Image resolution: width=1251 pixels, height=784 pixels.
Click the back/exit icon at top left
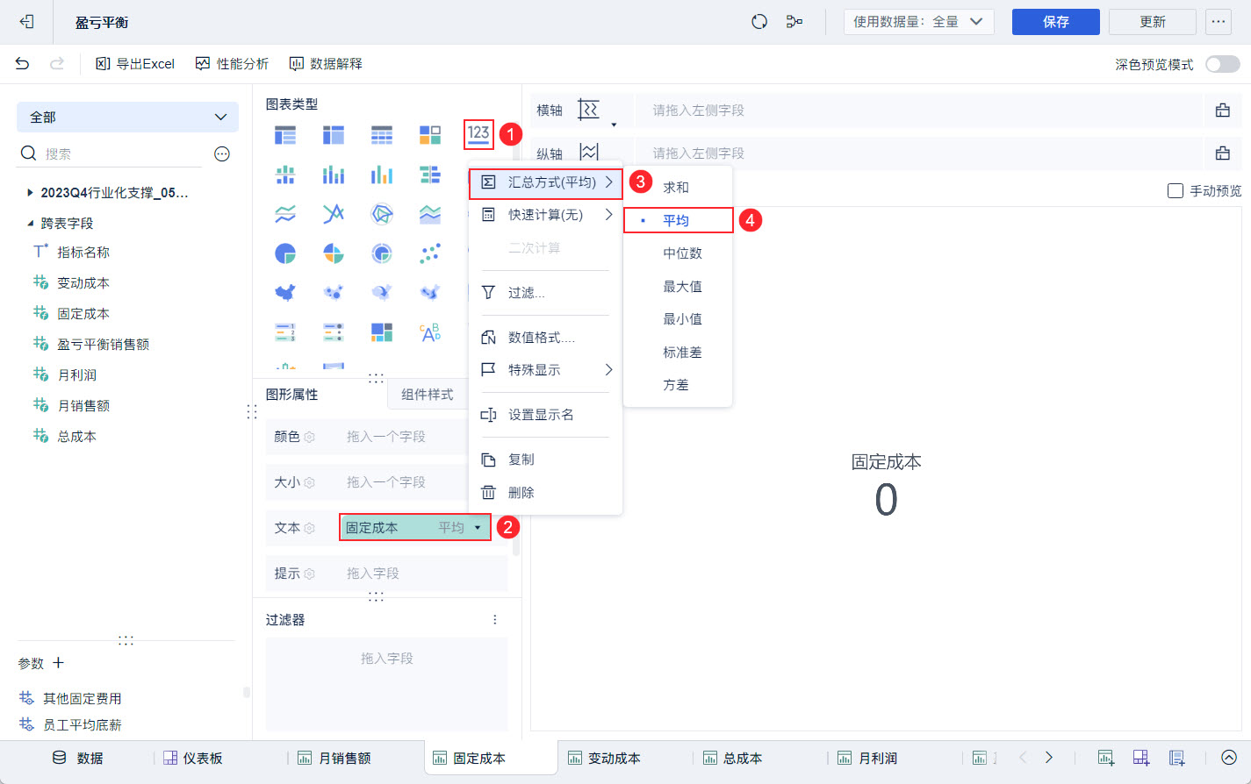coord(26,22)
